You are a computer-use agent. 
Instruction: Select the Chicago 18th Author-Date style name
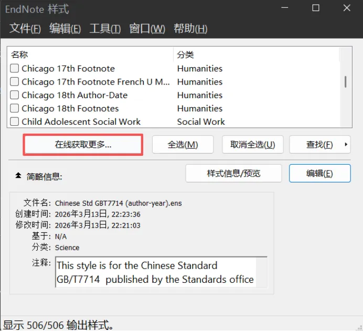tap(74, 95)
